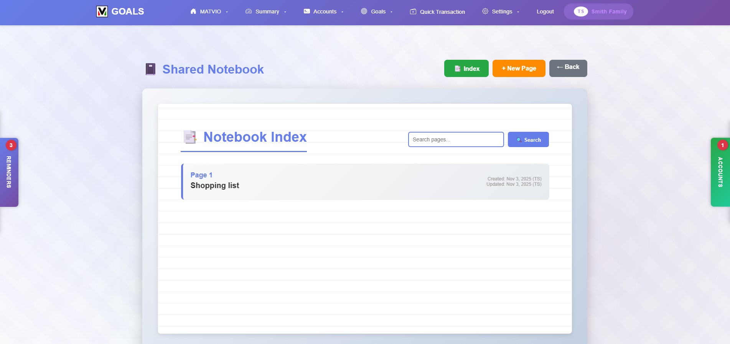Click Logout in the navigation bar
The image size is (730, 344).
pyautogui.click(x=545, y=11)
